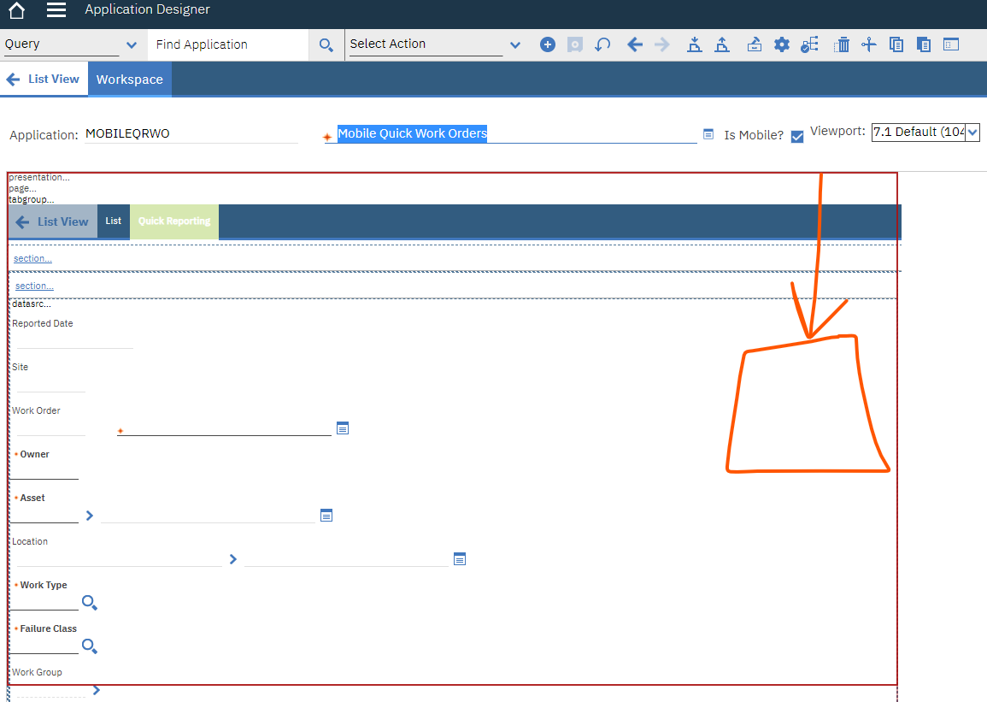Click the Asset detail menu chevron

(x=90, y=516)
